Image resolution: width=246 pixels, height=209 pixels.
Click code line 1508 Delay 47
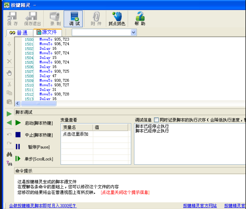(48, 76)
